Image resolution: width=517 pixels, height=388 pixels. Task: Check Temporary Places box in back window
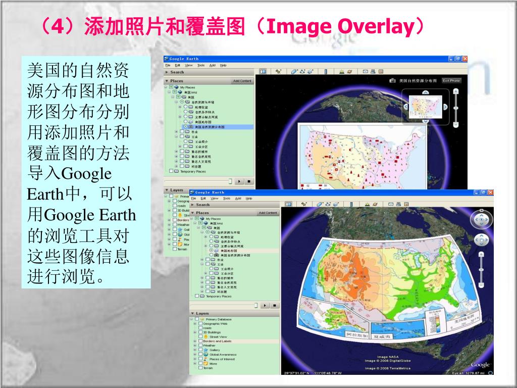tap(171, 171)
